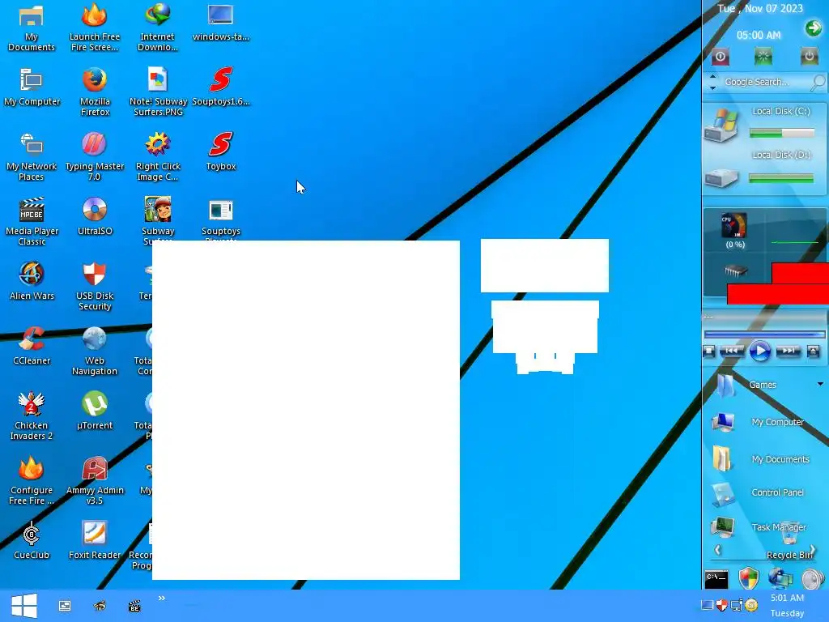
Task: Click the media player stop button
Action: click(x=709, y=351)
